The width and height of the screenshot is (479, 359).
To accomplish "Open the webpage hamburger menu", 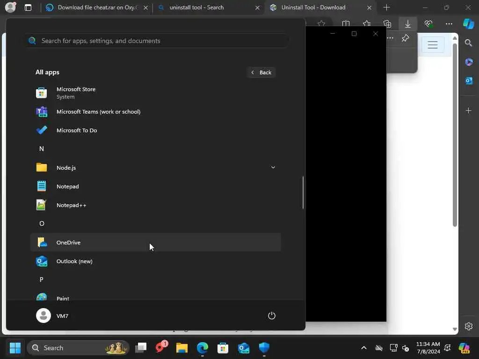I will pos(433,45).
